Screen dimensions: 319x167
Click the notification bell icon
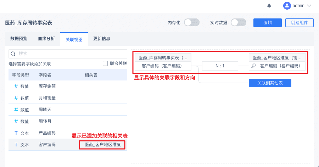pos(269,6)
